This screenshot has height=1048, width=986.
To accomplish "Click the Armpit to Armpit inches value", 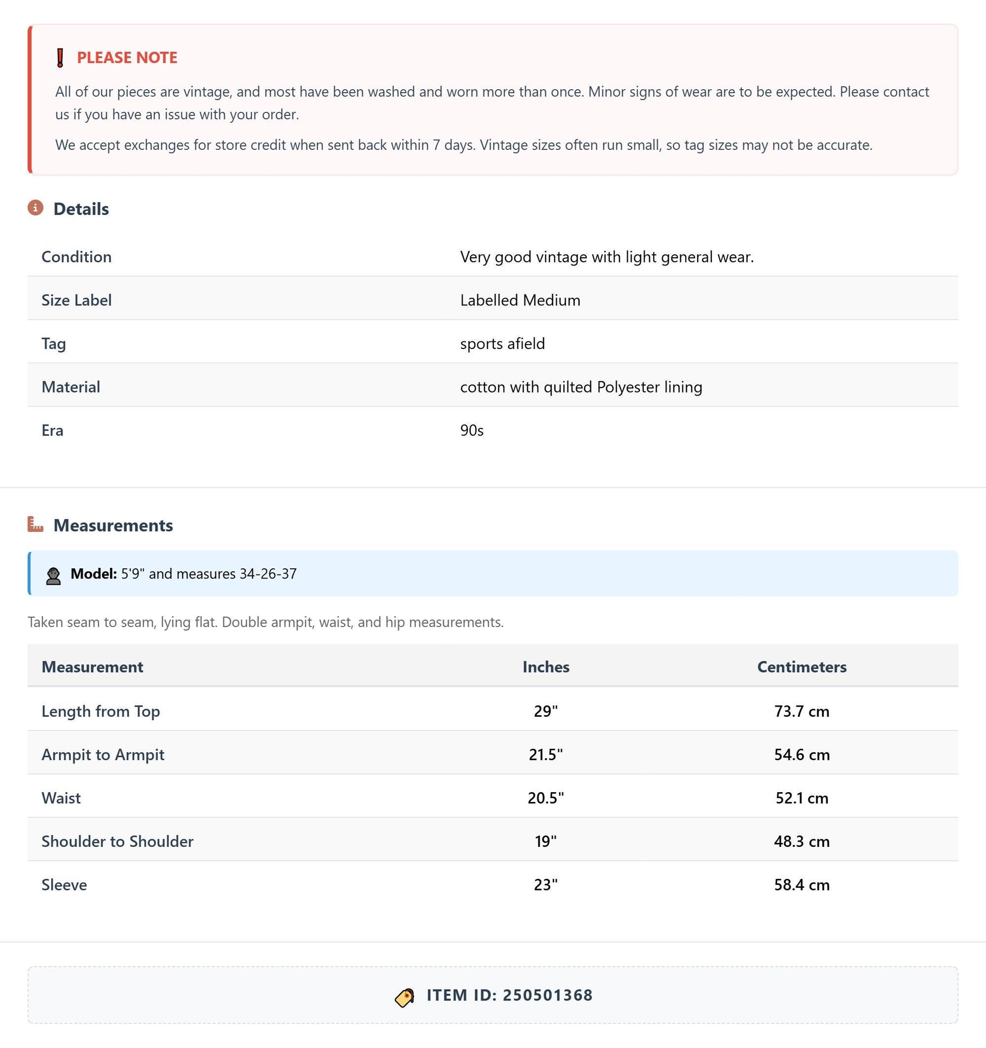I will coord(546,754).
